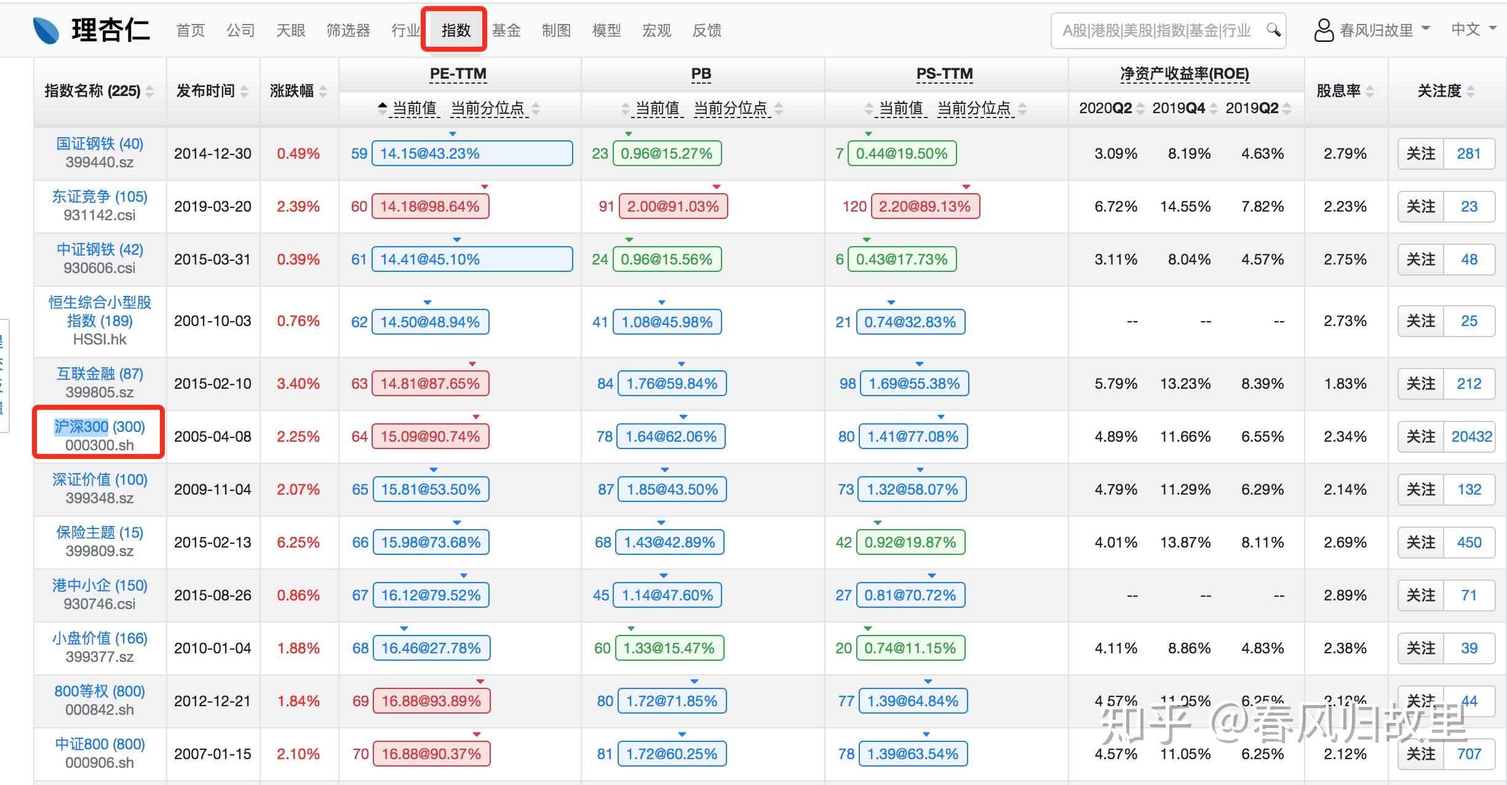The height and width of the screenshot is (785, 1507).
Task: Toggle 关注 for 国证钢铁 index
Action: (1420, 154)
